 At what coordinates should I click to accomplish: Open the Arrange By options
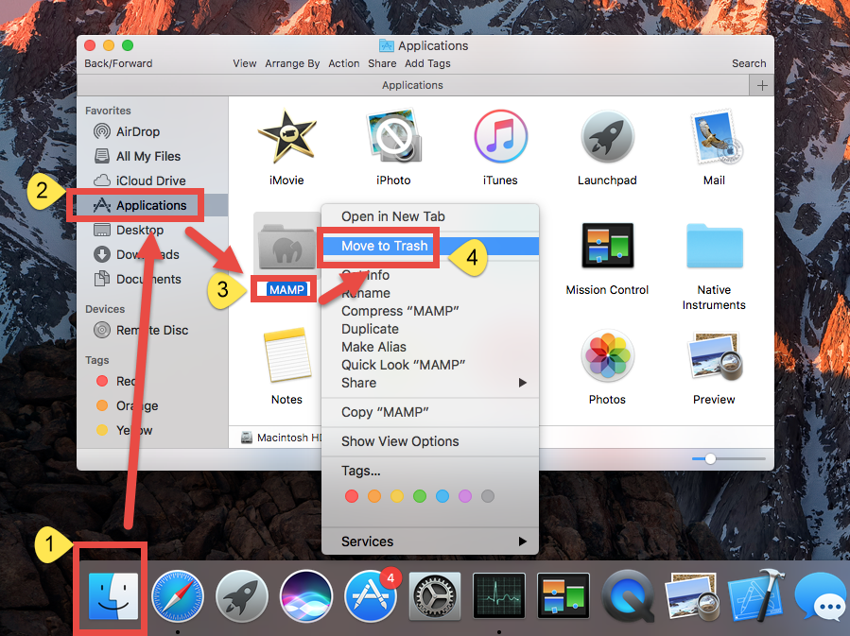point(293,63)
